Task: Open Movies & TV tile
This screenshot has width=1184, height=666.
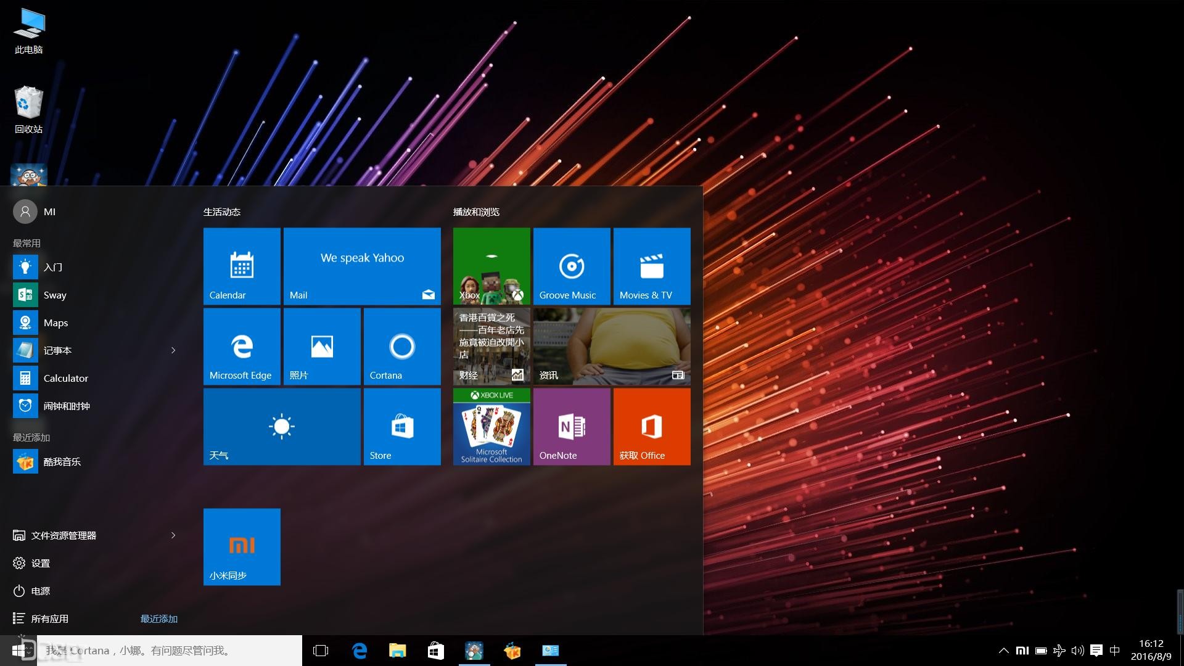Action: tap(652, 266)
